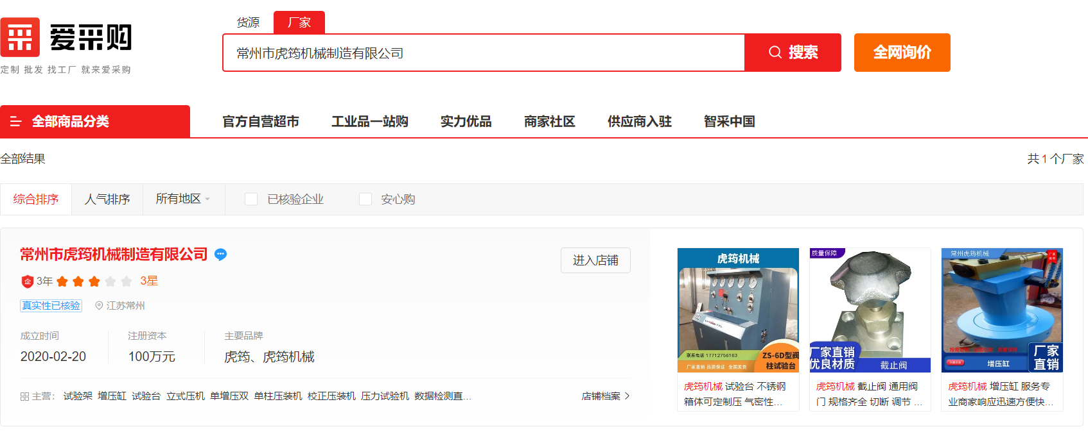The width and height of the screenshot is (1088, 436).
Task: Click the grid icon next to 主营
Action: pos(24,397)
